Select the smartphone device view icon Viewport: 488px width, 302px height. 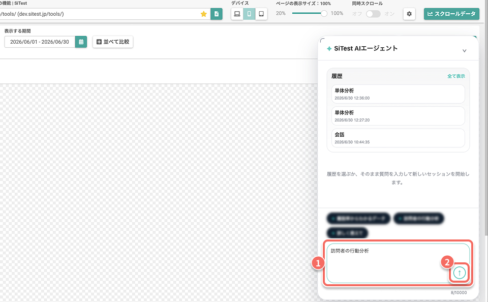(249, 14)
